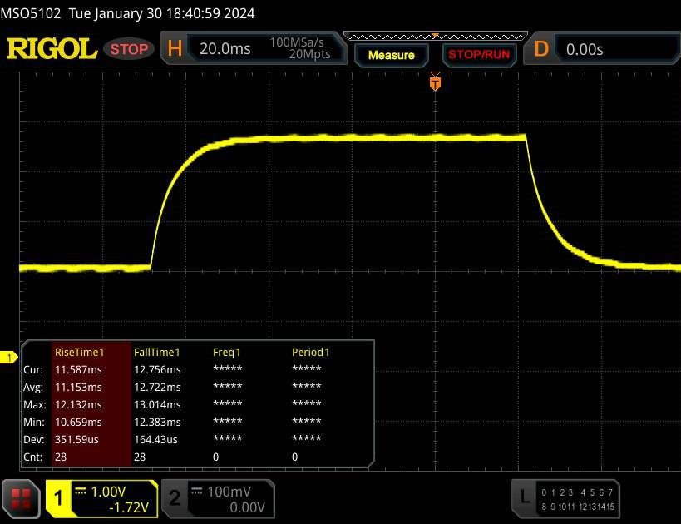Select the Freq1 measurement column header
Viewport: 681px width, 524px height.
(227, 353)
